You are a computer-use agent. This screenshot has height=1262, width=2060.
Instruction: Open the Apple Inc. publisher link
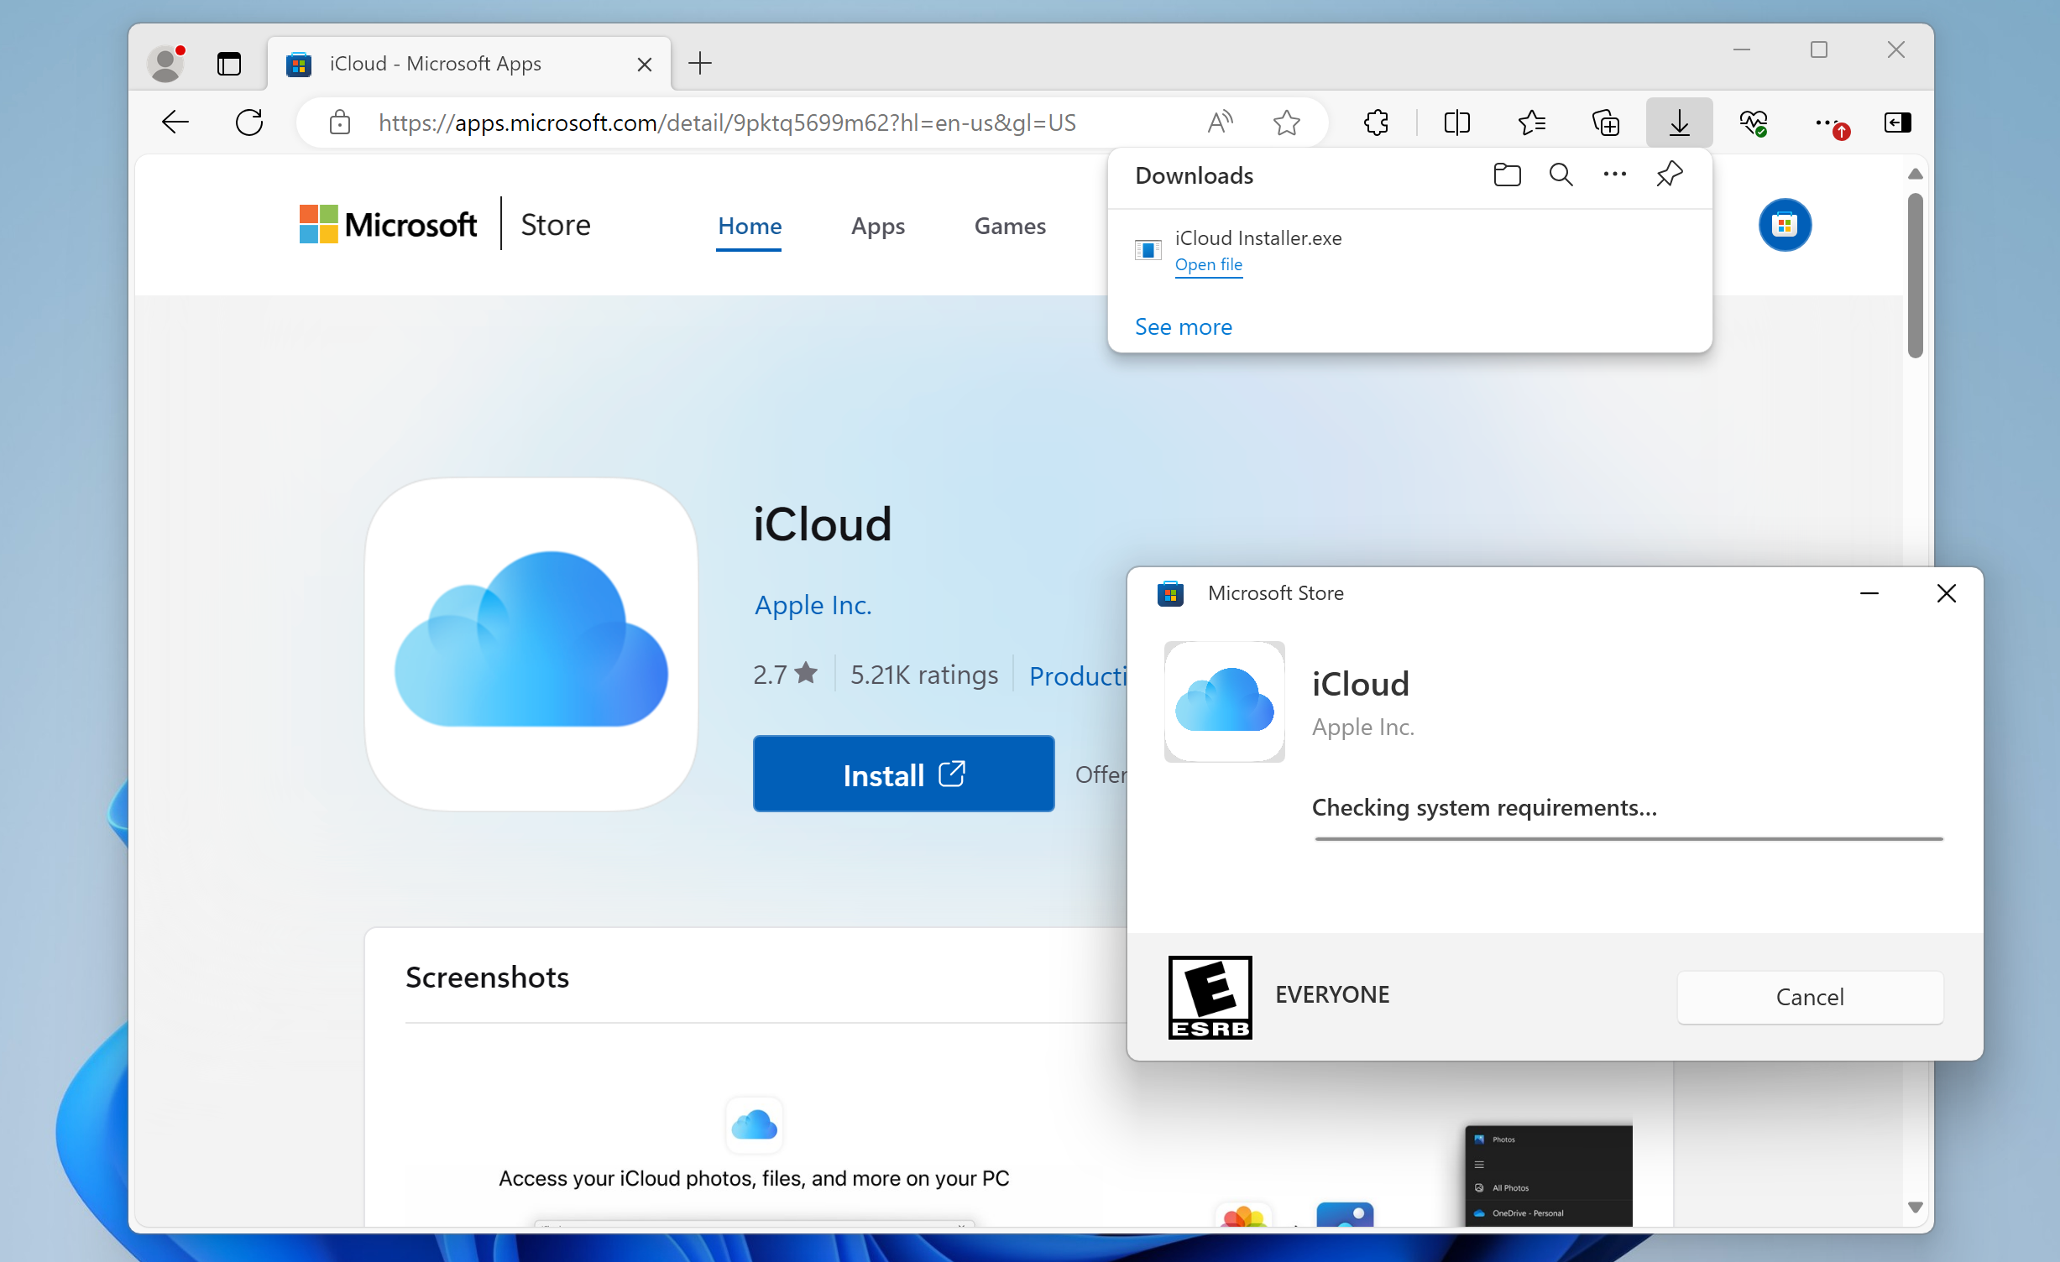click(x=813, y=605)
